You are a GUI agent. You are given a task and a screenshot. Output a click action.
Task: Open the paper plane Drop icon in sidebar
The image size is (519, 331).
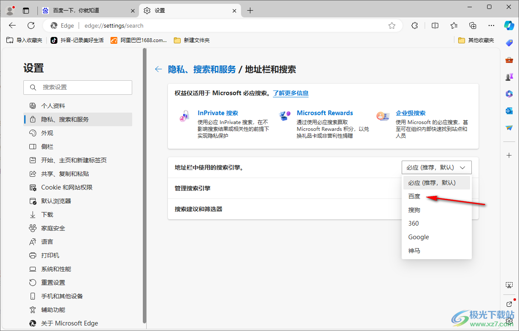(509, 127)
